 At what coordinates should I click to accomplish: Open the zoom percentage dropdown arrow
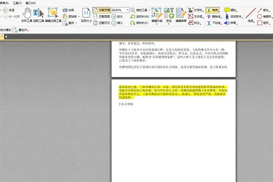pos(127,10)
